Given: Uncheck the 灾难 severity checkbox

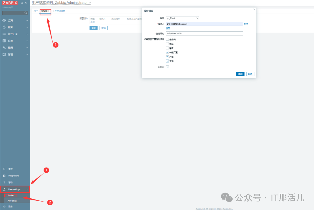Looking at the screenshot, I should [x=167, y=61].
